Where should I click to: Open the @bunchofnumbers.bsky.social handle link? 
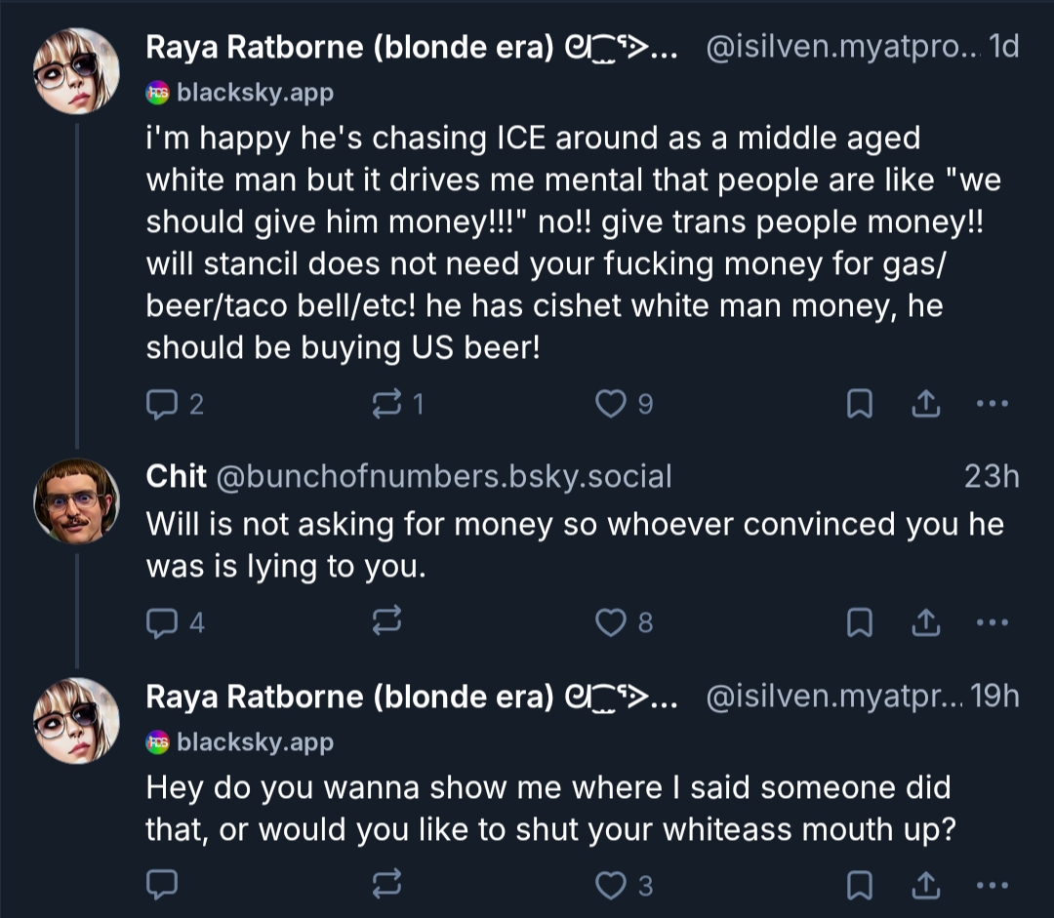click(x=442, y=476)
